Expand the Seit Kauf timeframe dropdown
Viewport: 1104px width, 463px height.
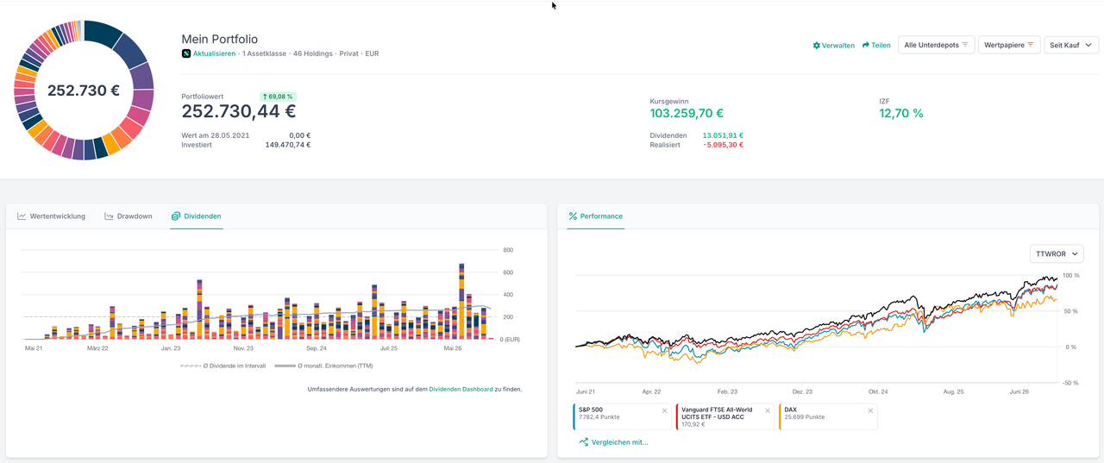point(1071,45)
